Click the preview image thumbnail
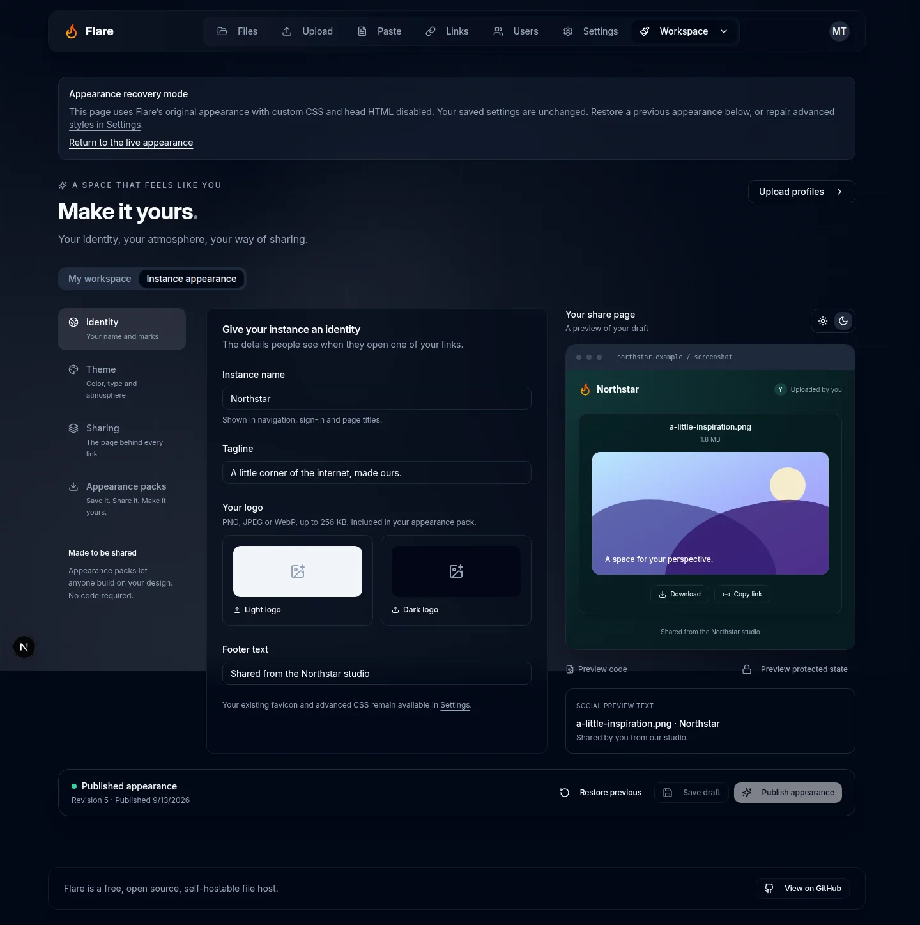Viewport: 920px width, 925px height. tap(710, 513)
